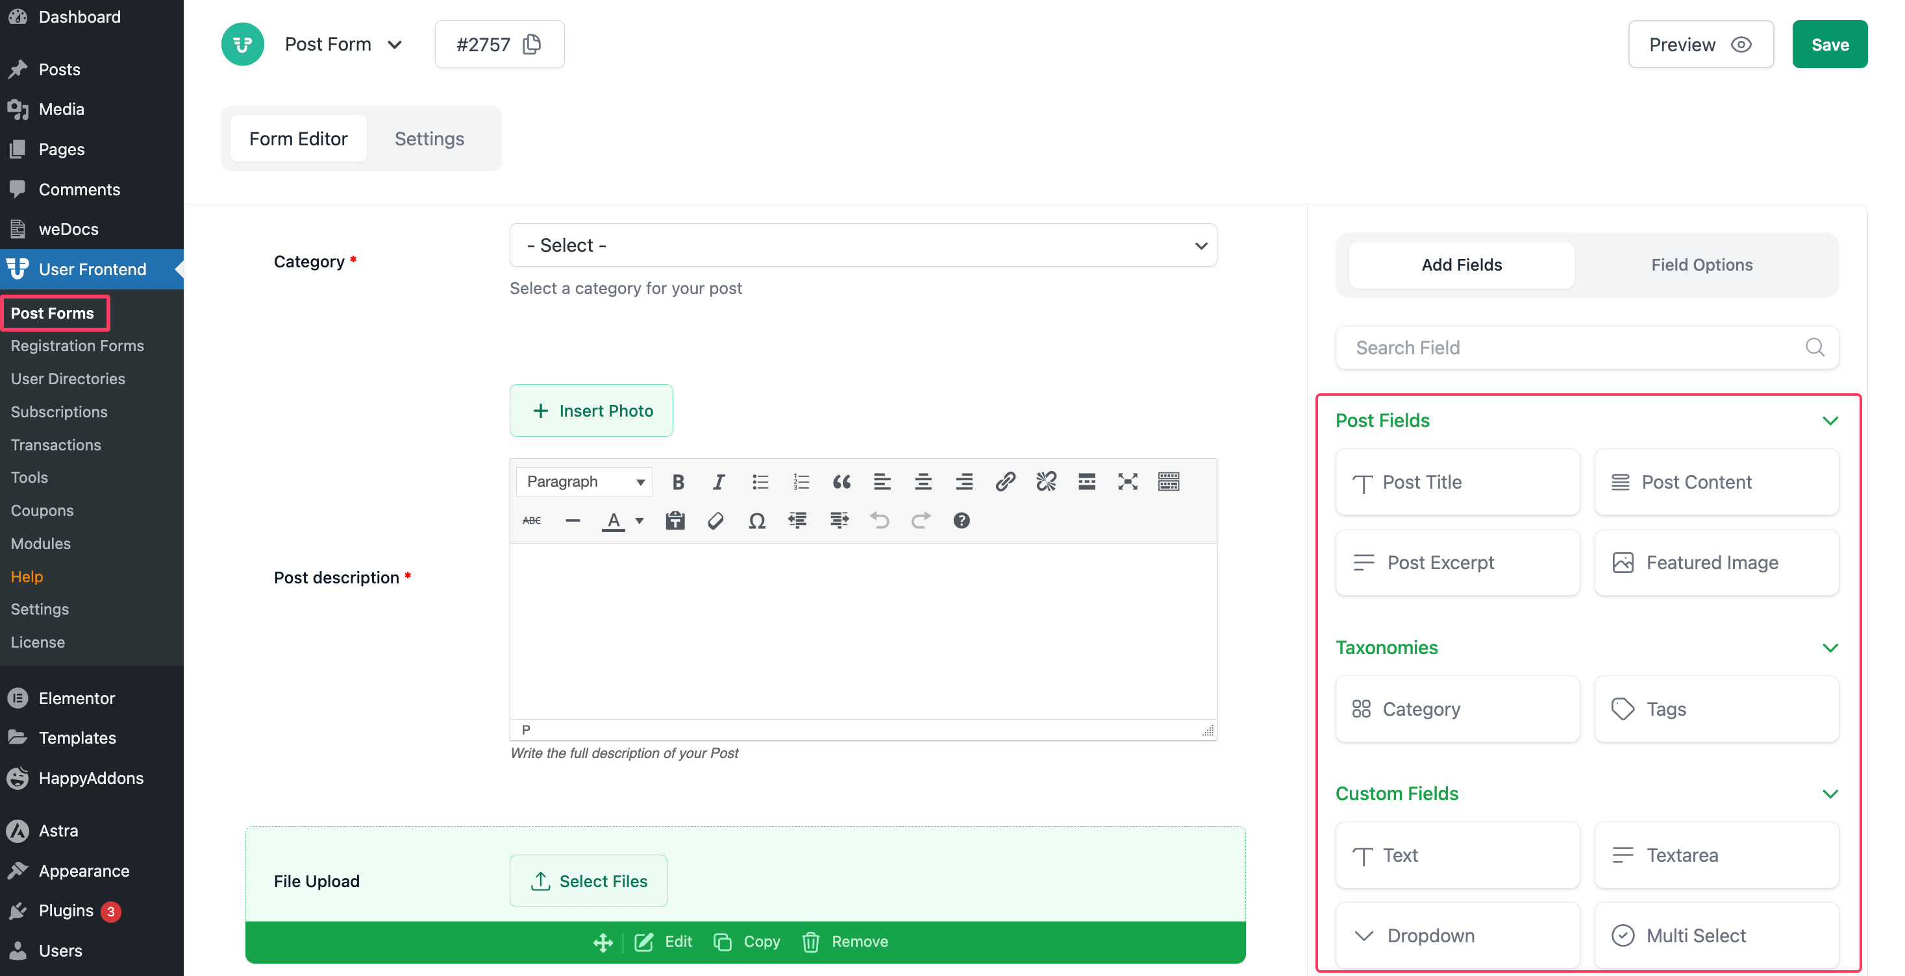Switch to the Settings tab
Image resolution: width=1905 pixels, height=976 pixels.
click(429, 139)
